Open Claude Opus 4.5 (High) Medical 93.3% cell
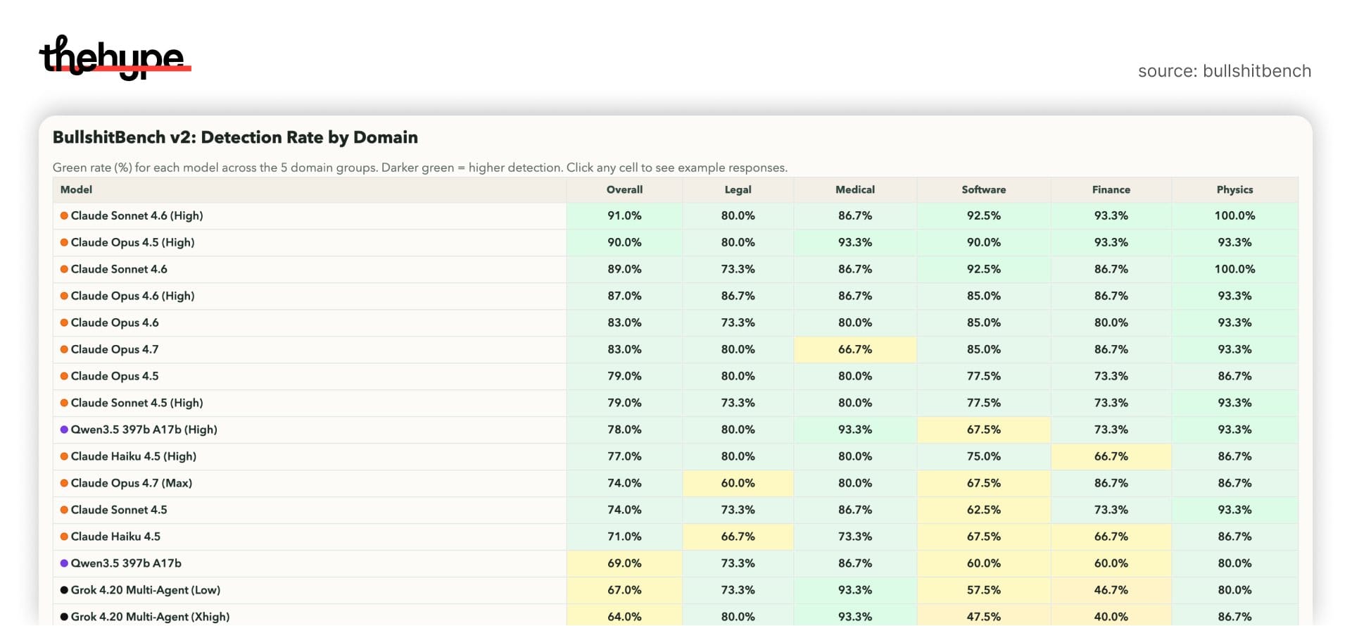 [855, 243]
